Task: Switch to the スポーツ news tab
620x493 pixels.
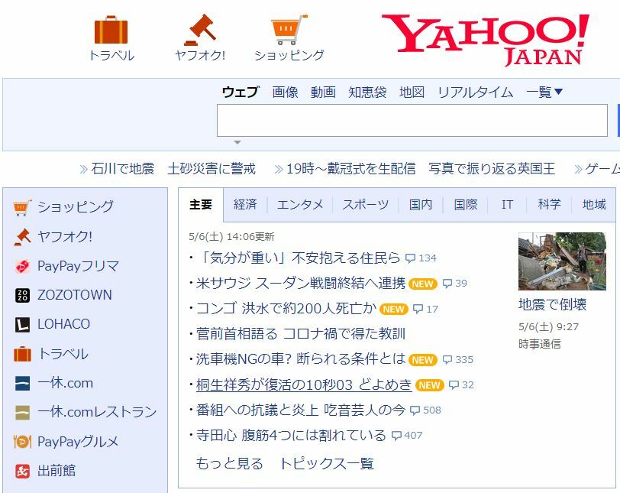Action: point(365,205)
